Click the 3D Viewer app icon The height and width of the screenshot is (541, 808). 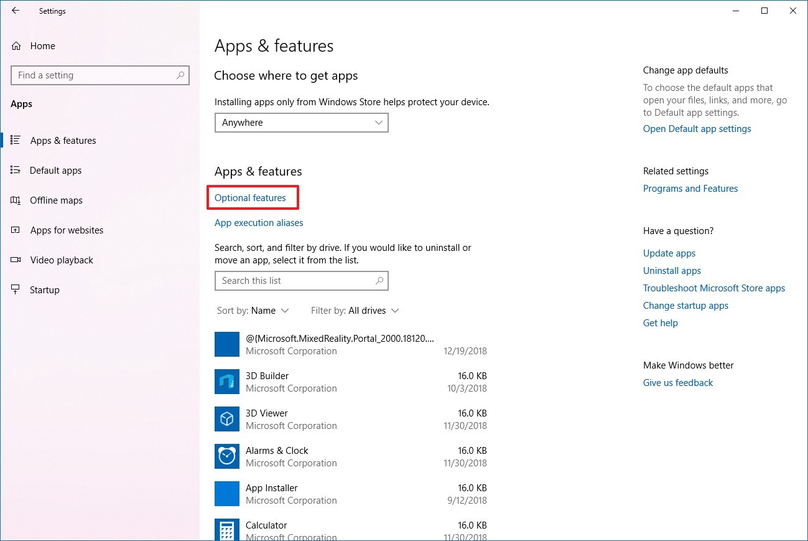226,419
